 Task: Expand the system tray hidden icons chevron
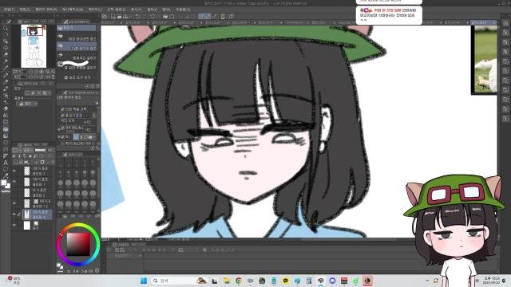coord(427,281)
